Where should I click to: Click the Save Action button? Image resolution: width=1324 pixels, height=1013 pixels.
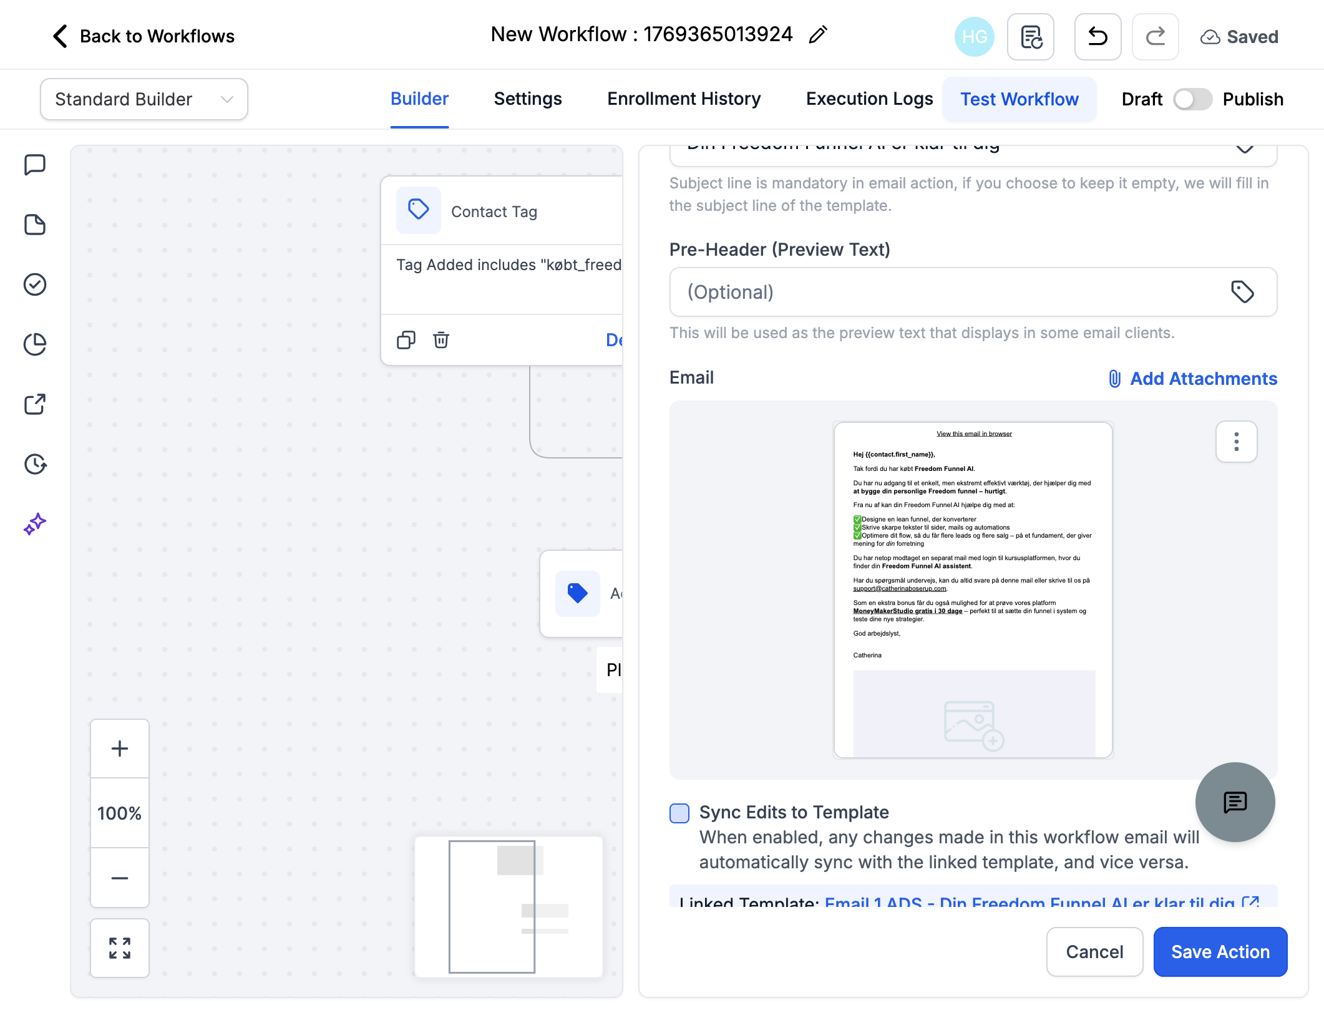pyautogui.click(x=1220, y=952)
